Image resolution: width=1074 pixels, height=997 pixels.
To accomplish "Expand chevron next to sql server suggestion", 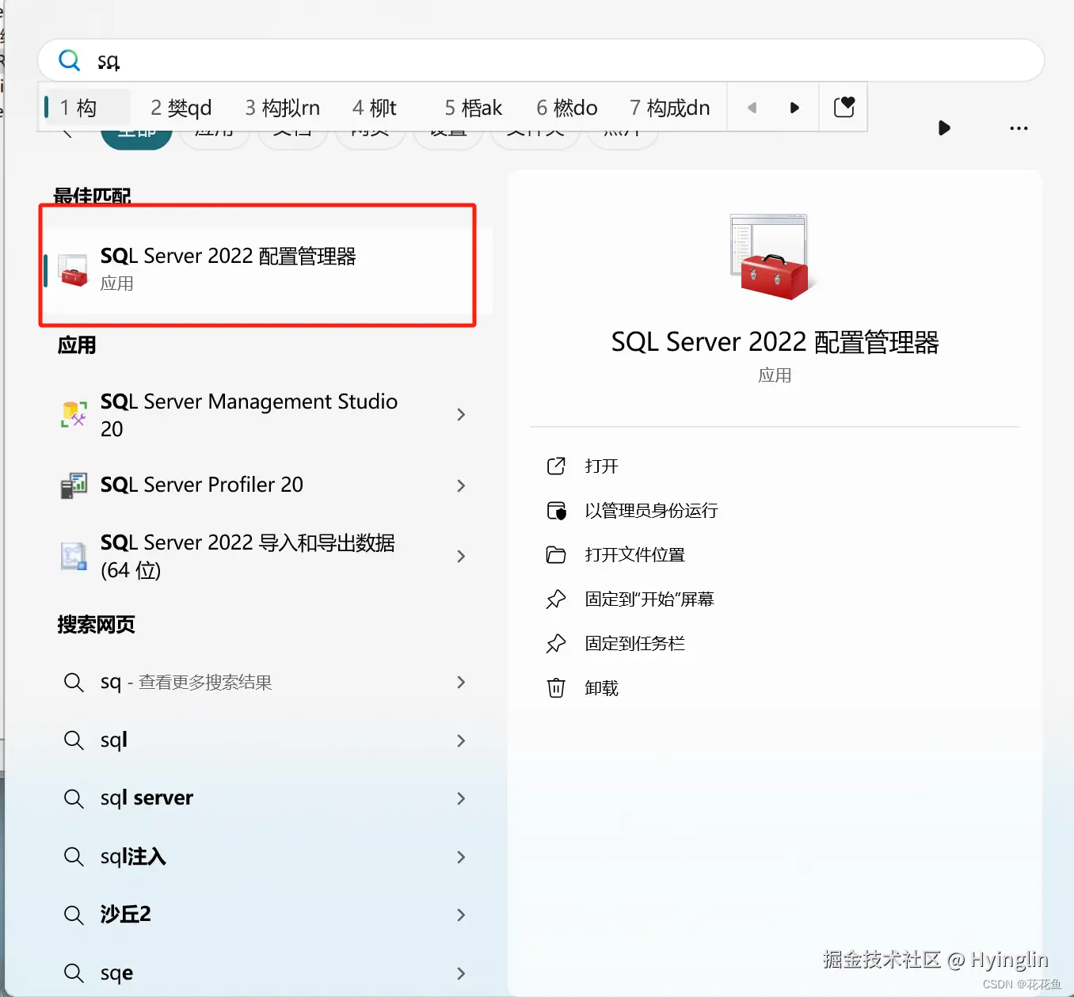I will (x=461, y=798).
